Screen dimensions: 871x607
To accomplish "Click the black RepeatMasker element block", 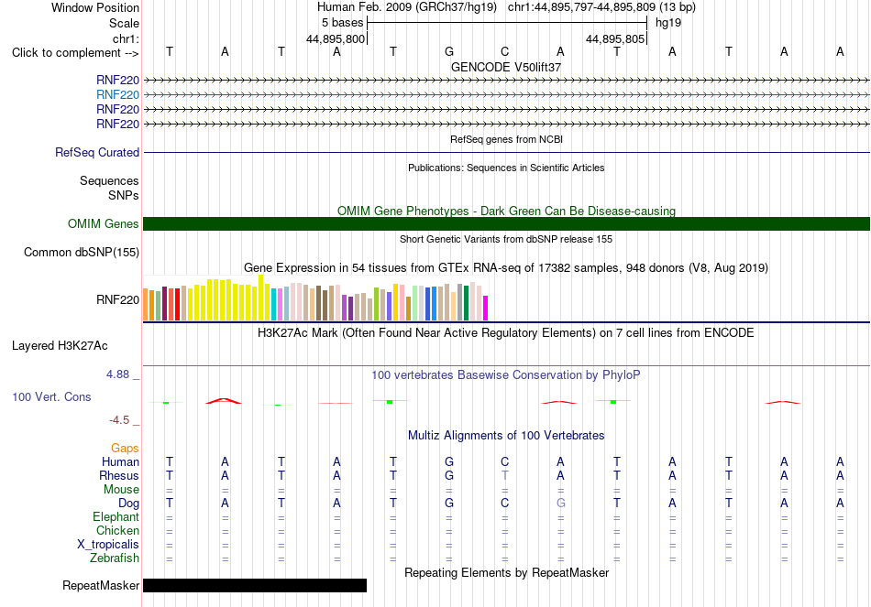I will [x=255, y=585].
